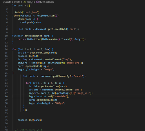Click the closing brace on line 21
The height and width of the screenshot is (131, 145).
point(13,73)
